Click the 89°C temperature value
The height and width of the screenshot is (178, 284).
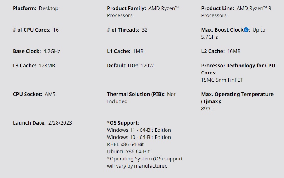pyautogui.click(x=206, y=109)
